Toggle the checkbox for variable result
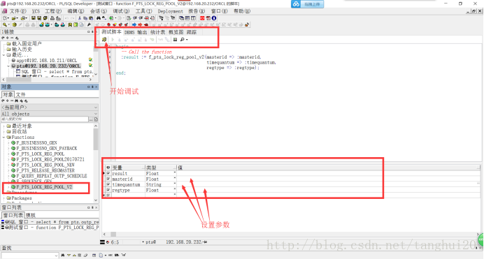This screenshot has height=259, width=484. [x=108, y=173]
